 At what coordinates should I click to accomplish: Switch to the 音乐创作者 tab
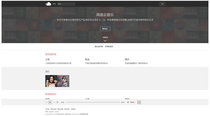tap(99, 47)
